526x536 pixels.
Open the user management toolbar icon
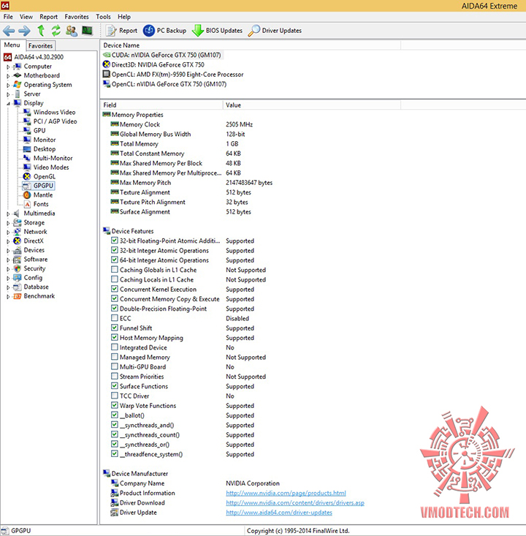(72, 31)
